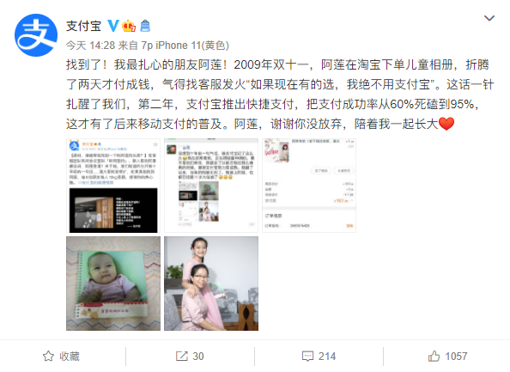Click the orange crown membership badge
The image size is (510, 372).
129,26
